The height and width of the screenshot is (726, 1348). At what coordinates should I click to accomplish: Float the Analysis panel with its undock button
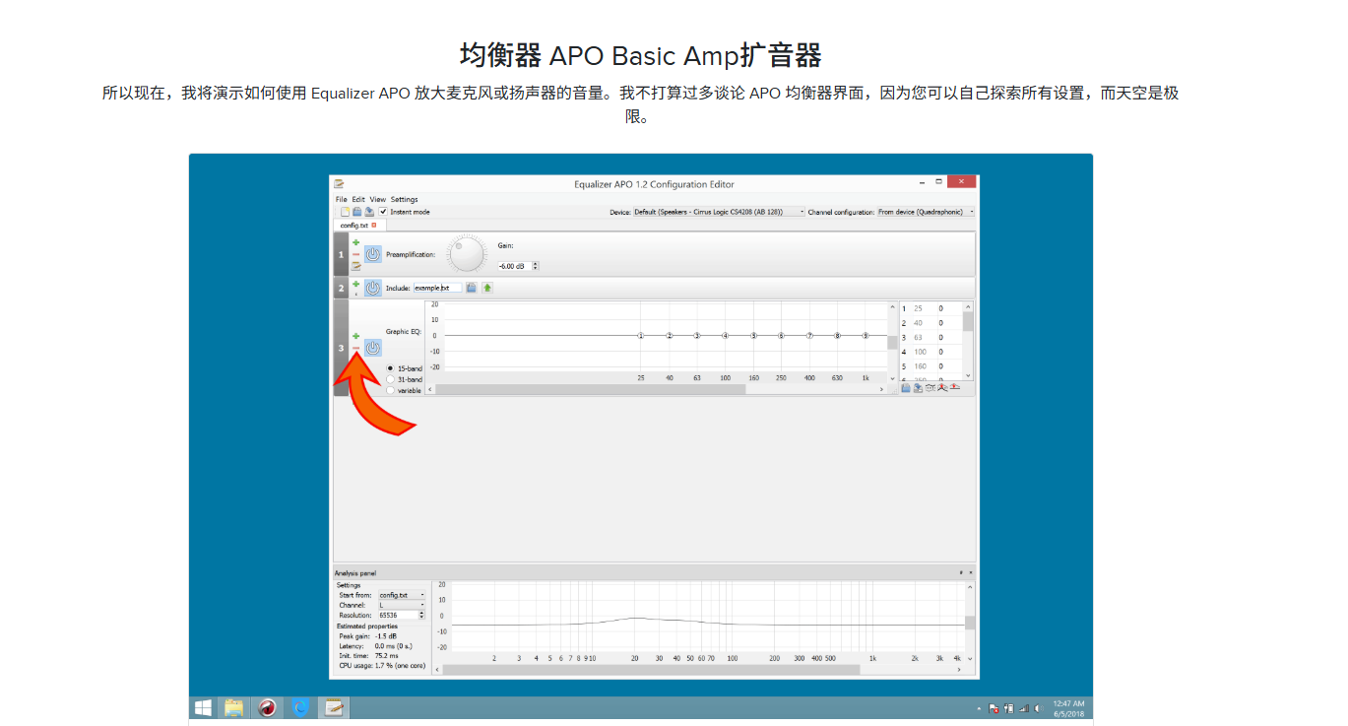point(961,572)
